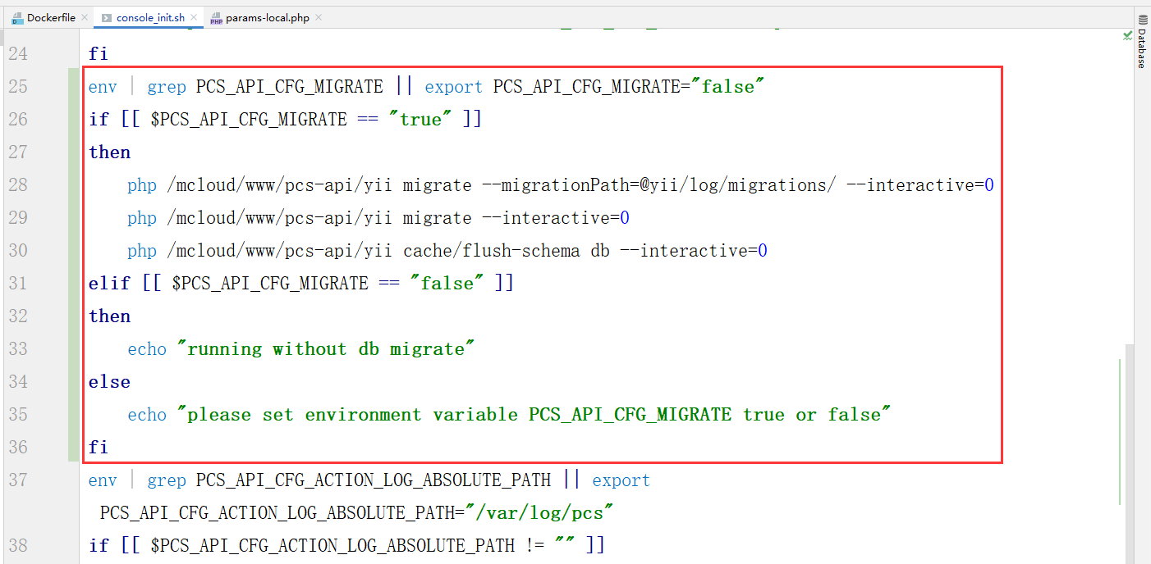Click the else keyword on line 34
The width and height of the screenshot is (1151, 564).
click(x=109, y=382)
